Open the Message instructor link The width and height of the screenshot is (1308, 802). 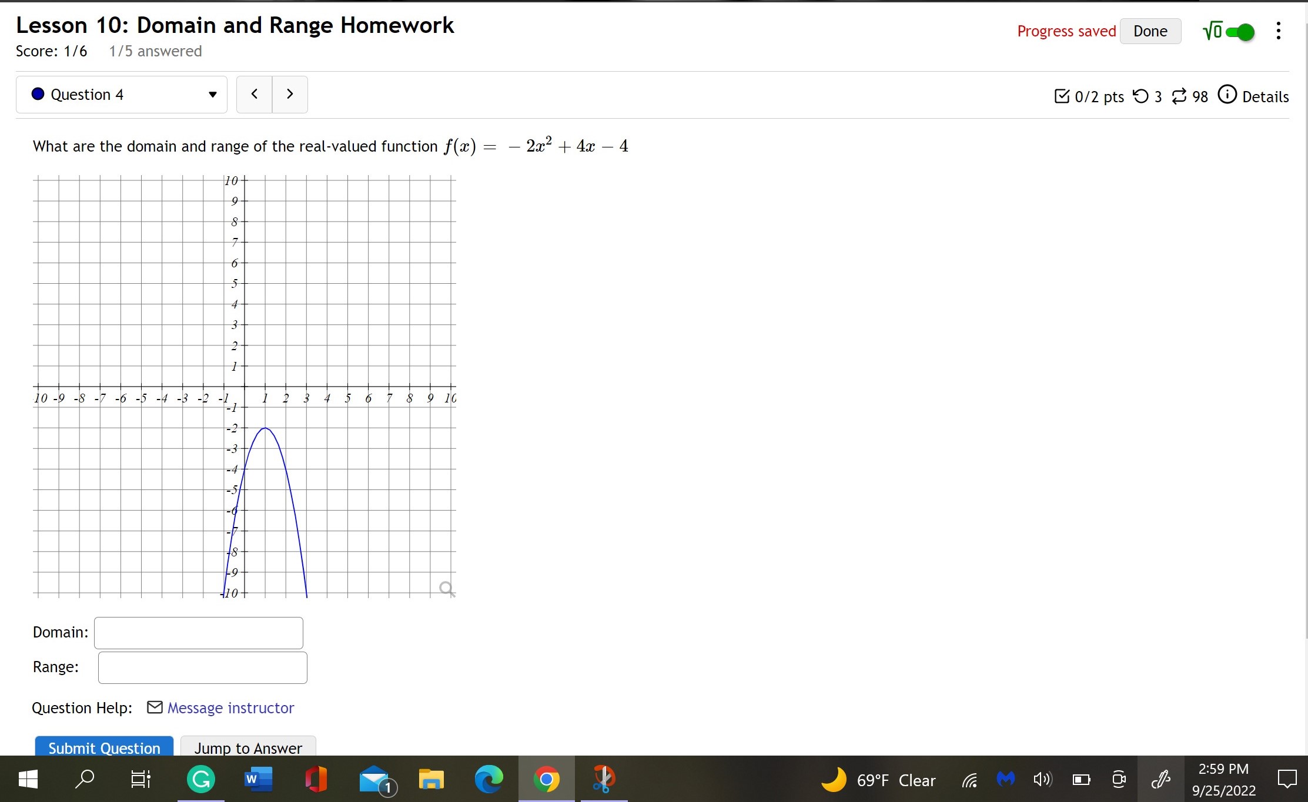click(x=230, y=708)
